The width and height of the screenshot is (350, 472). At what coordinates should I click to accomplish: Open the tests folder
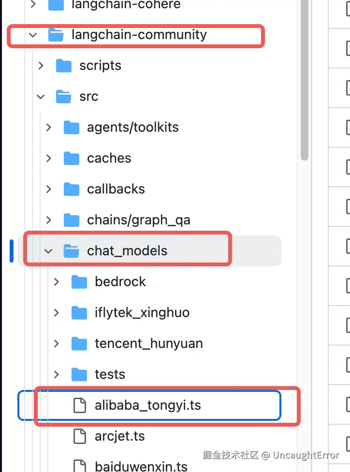click(110, 375)
